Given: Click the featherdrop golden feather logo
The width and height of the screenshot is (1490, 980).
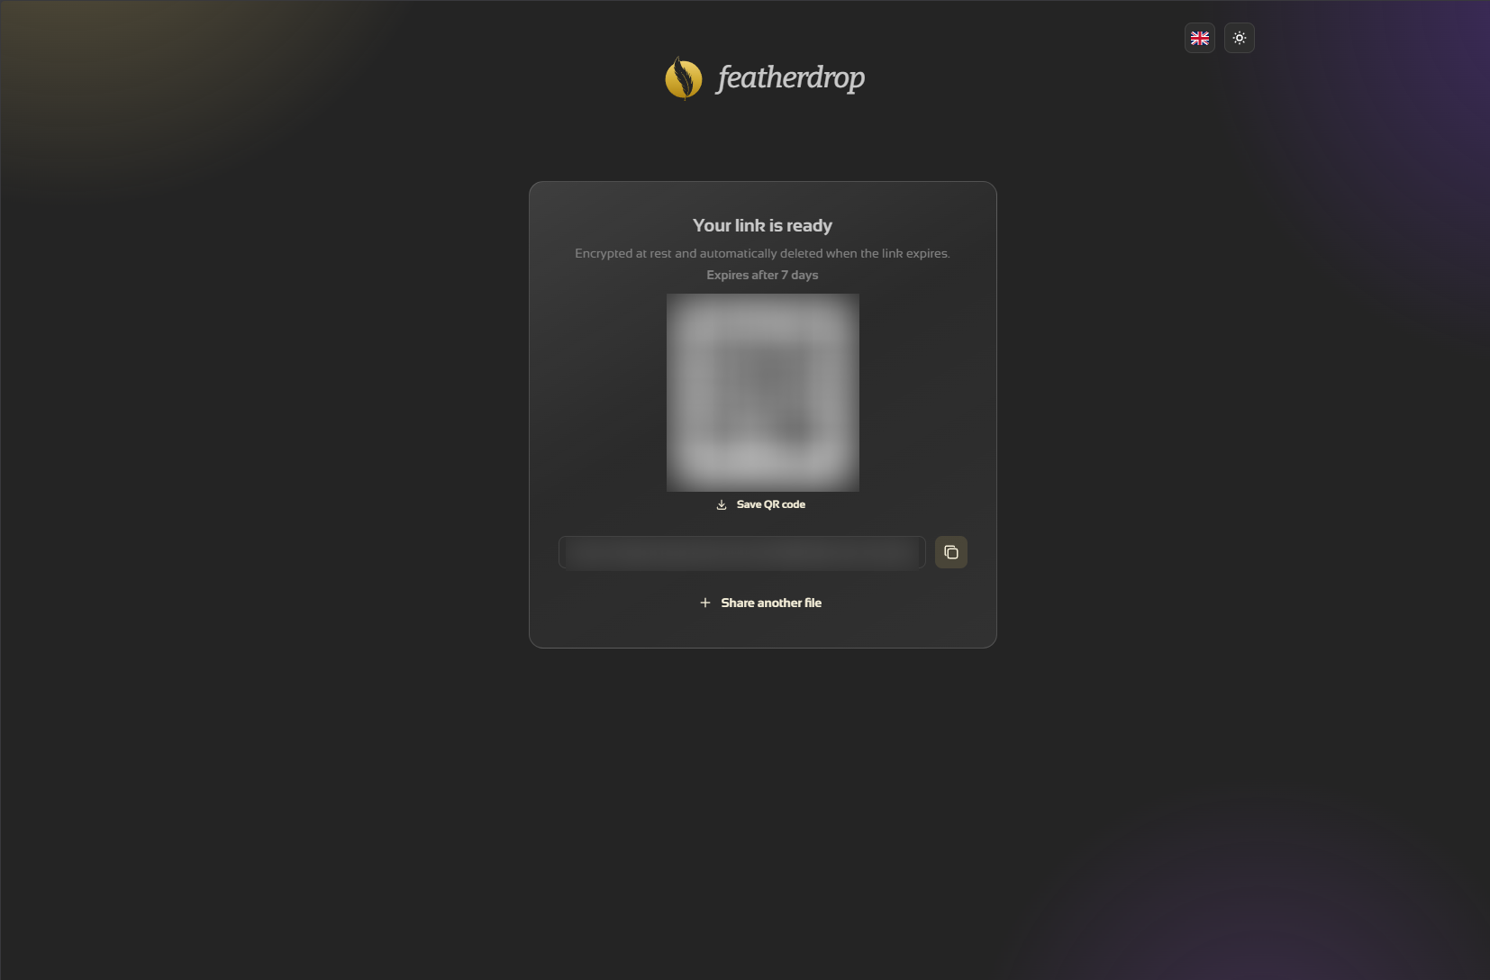Looking at the screenshot, I should click(x=684, y=78).
